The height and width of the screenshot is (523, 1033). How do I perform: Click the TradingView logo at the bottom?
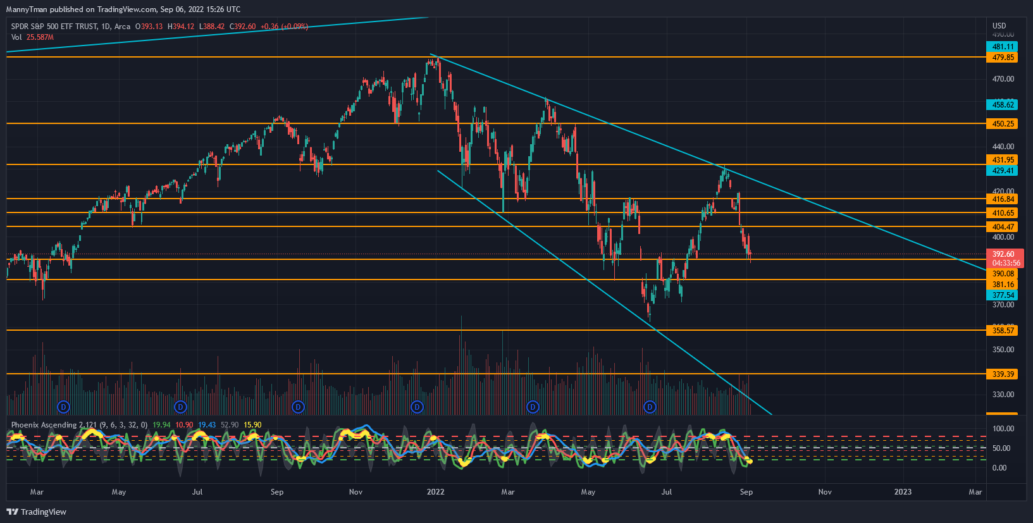[x=37, y=512]
